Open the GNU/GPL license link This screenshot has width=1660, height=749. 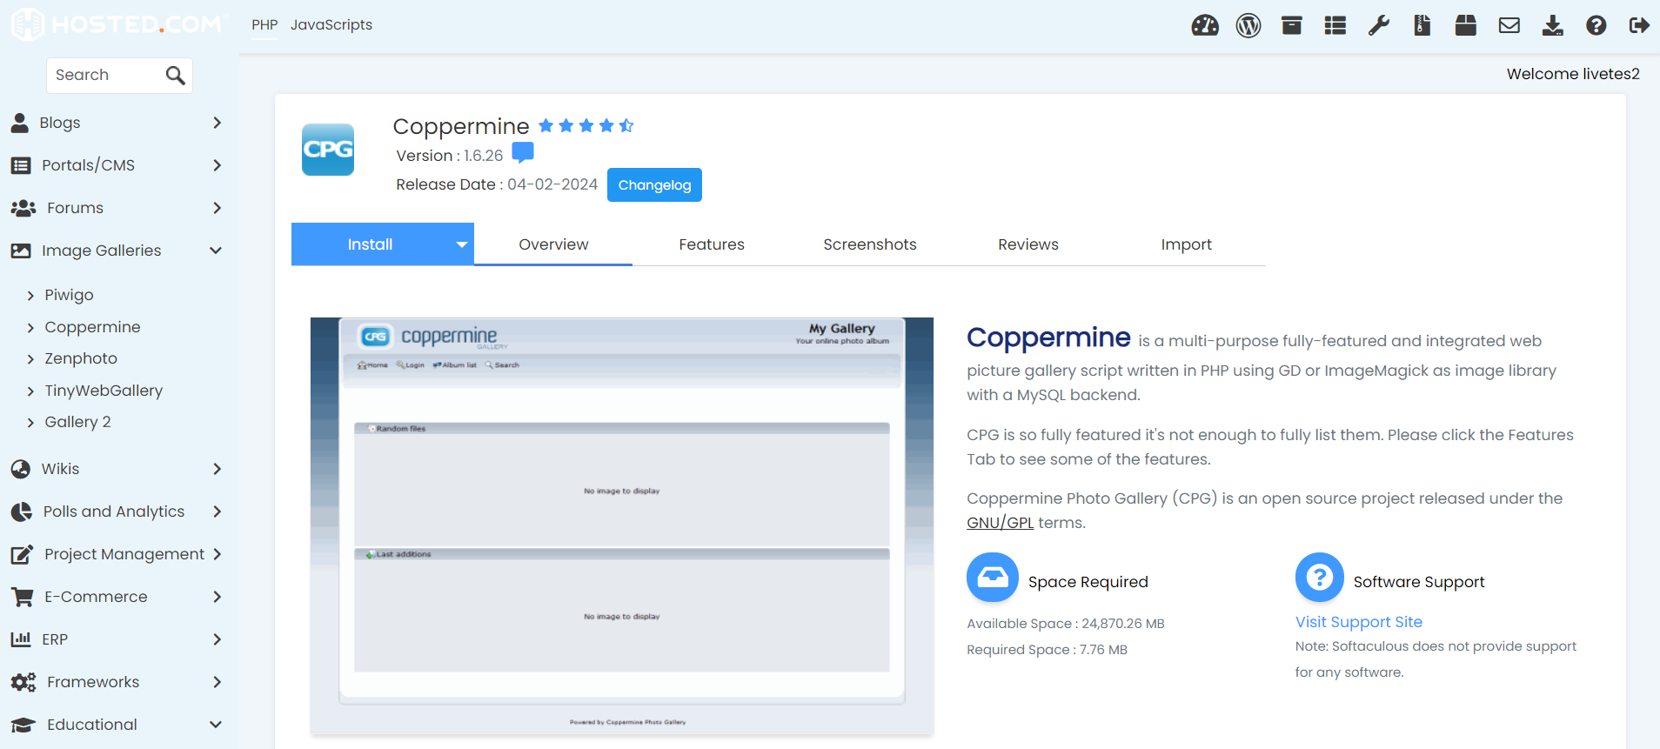[1001, 523]
